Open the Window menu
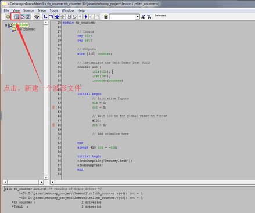This screenshot has height=213, width=255. pyautogui.click(x=68, y=10)
